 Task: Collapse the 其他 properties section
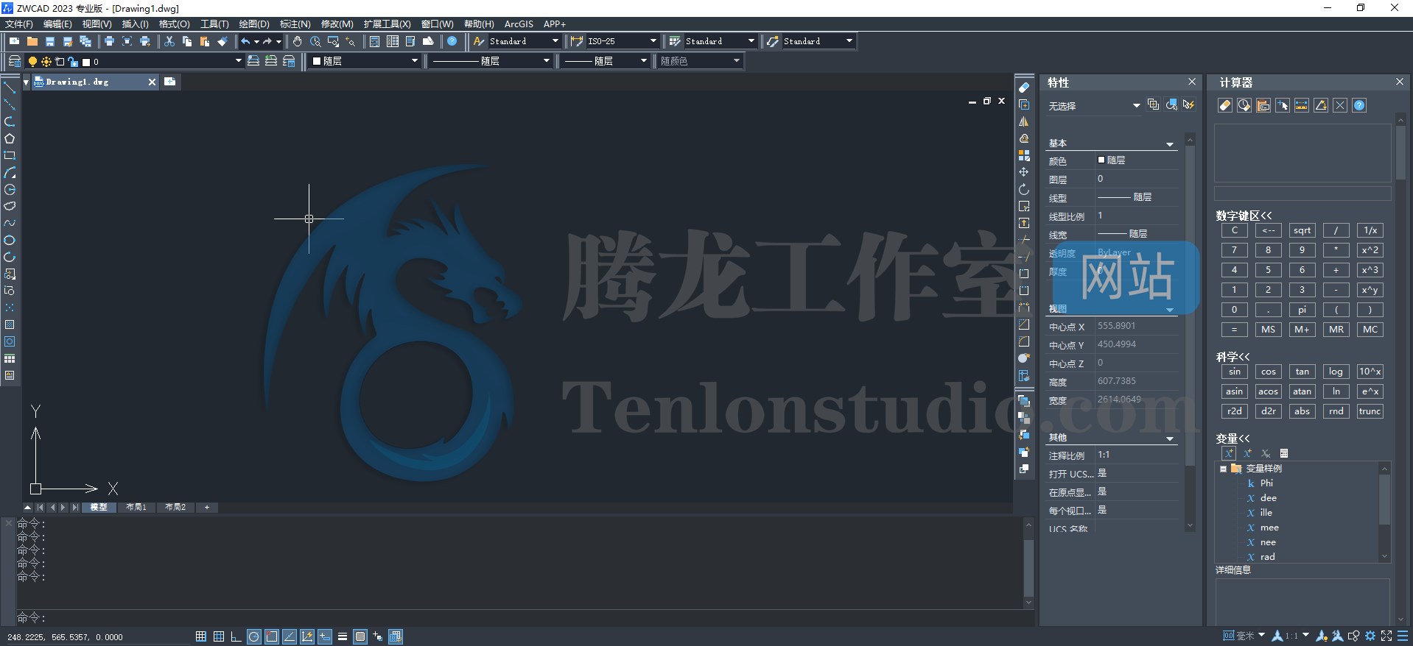click(1170, 438)
